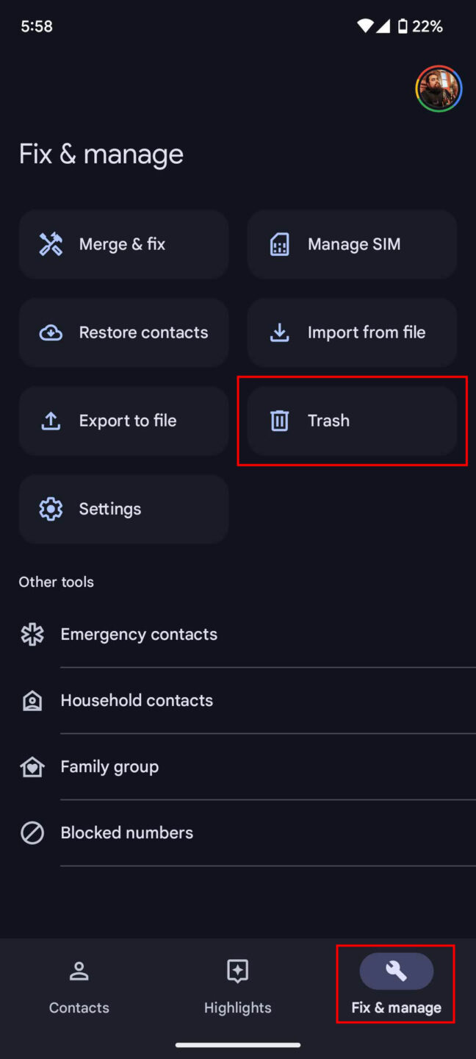Open the Household contacts entry

[x=137, y=700]
